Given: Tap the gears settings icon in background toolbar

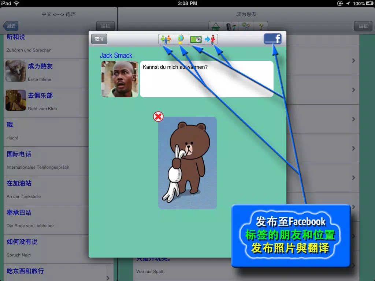Looking at the screenshot, I should pos(246,26).
